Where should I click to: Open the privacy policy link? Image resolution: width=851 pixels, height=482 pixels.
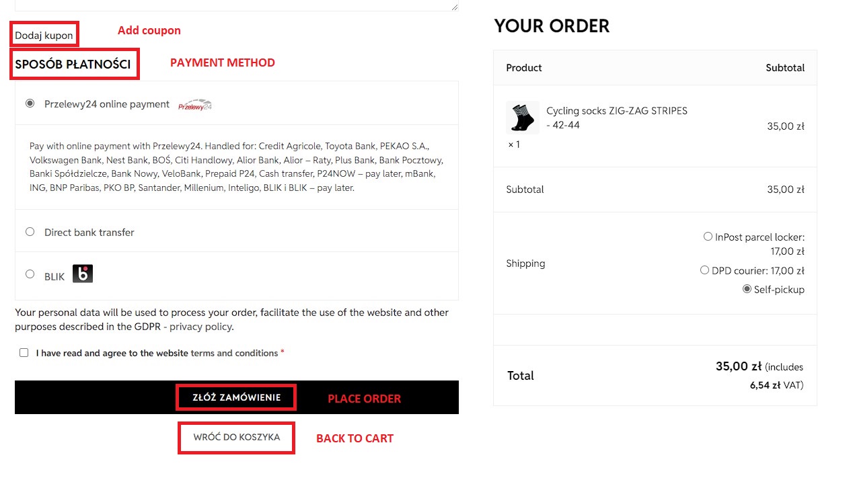200,327
